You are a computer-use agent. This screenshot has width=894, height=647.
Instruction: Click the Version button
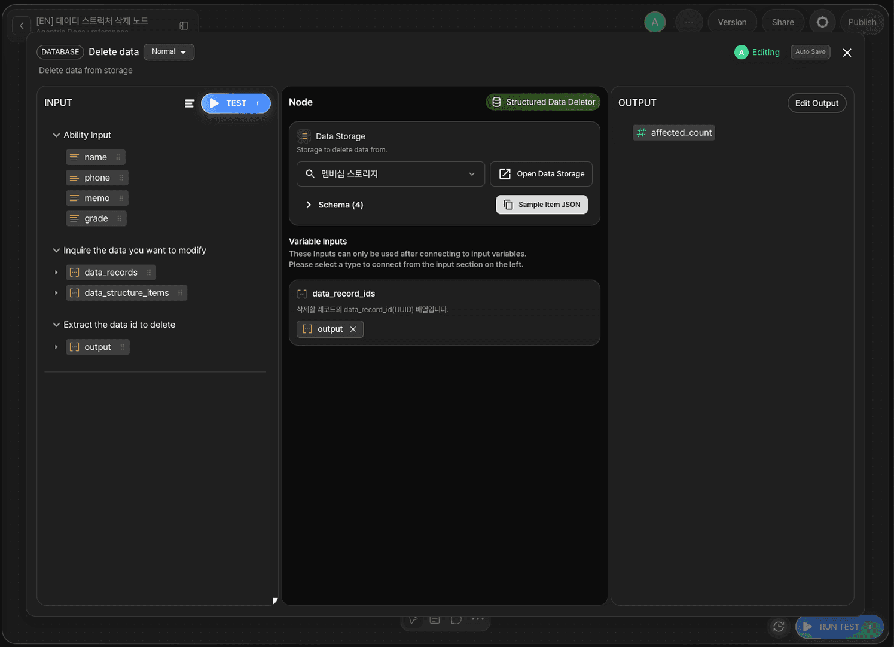pos(732,22)
